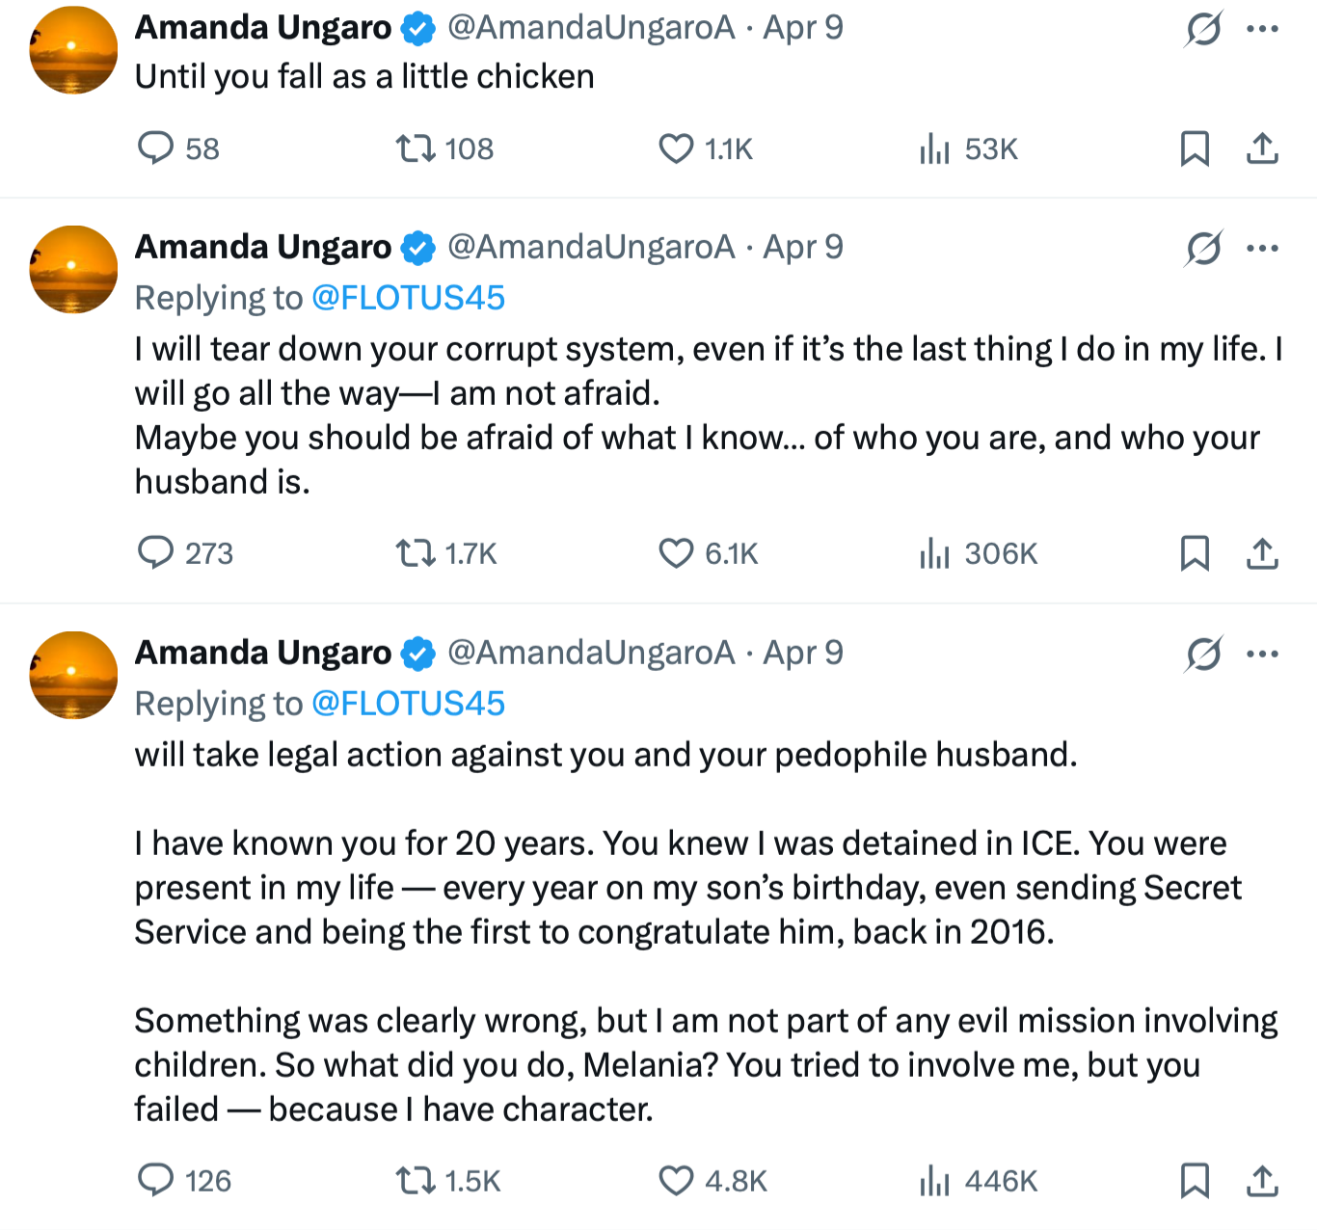Open Amanda Ungaro's avatar on the third tweet
The width and height of the screenshot is (1317, 1230).
[x=73, y=675]
